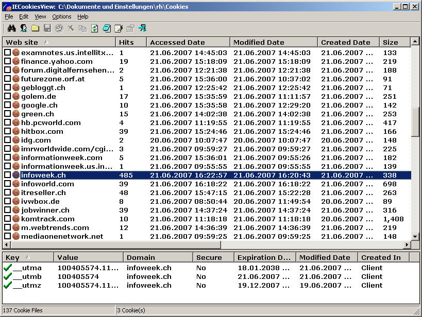
Task: Sort cookies by the Domain column header
Action: [x=158, y=258]
